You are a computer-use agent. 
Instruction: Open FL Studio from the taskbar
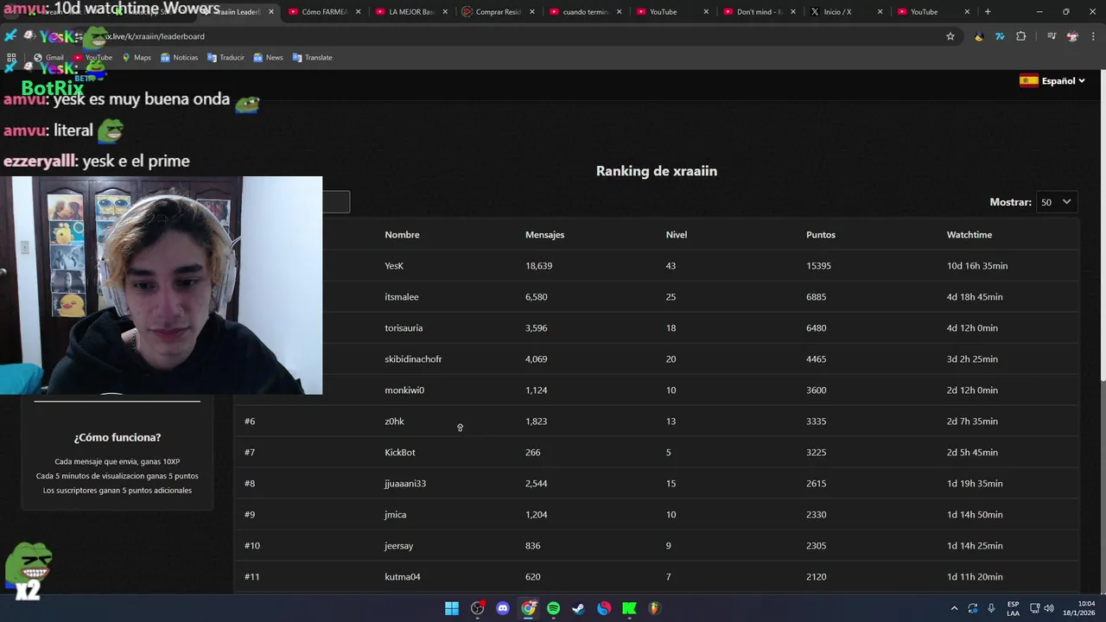654,608
